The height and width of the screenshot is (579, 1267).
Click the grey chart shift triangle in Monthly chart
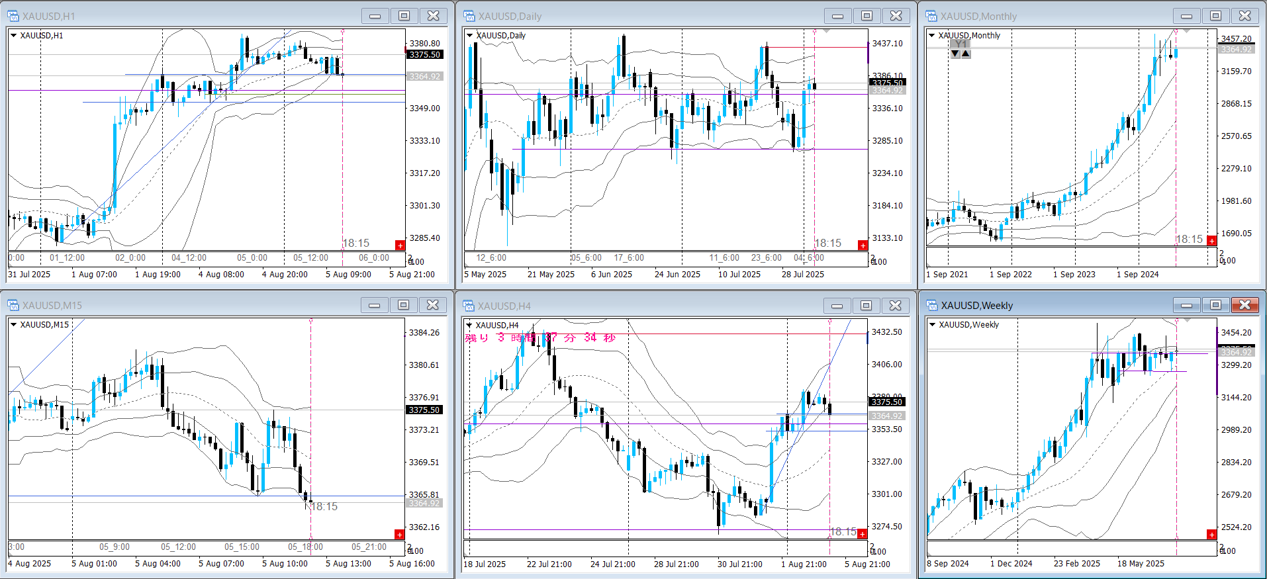click(x=1186, y=30)
